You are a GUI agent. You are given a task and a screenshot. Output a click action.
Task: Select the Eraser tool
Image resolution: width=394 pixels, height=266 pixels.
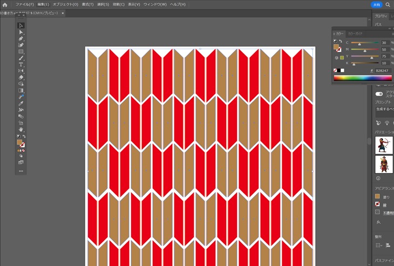tap(21, 78)
